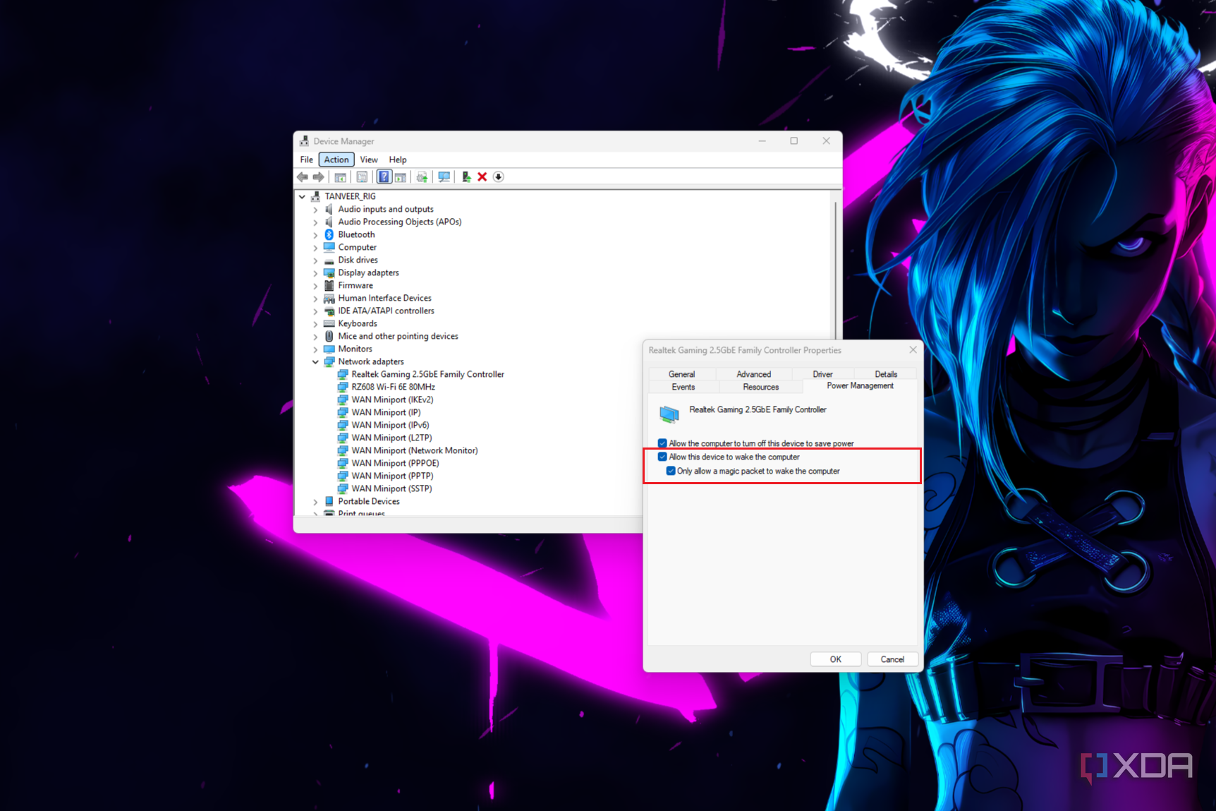Select WAN Miniport (Network Monitor) entry

(x=414, y=450)
